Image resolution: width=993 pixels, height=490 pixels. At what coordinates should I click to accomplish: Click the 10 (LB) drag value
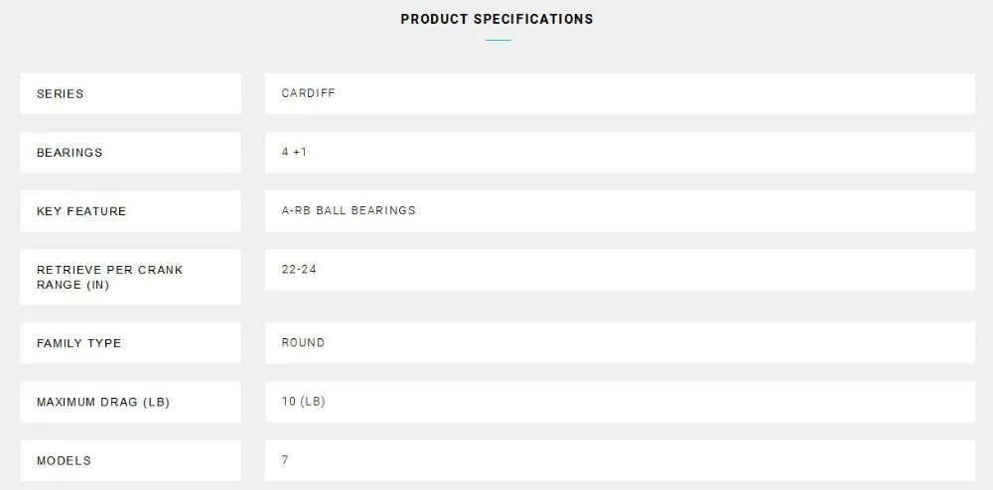click(x=303, y=402)
